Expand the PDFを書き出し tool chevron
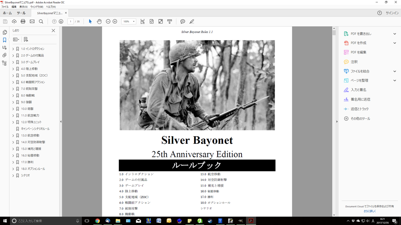 pos(395,34)
